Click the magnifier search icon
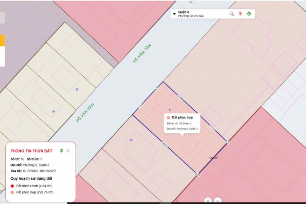The image size is (306, 204). coord(232,14)
